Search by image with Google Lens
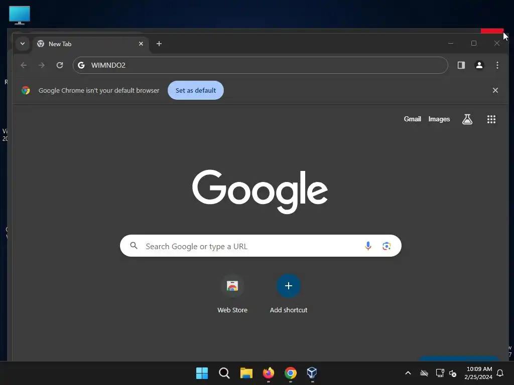Image resolution: width=514 pixels, height=385 pixels. point(387,246)
